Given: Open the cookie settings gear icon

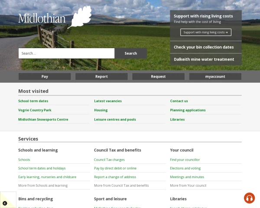Looking at the screenshot, I should coord(5,203).
